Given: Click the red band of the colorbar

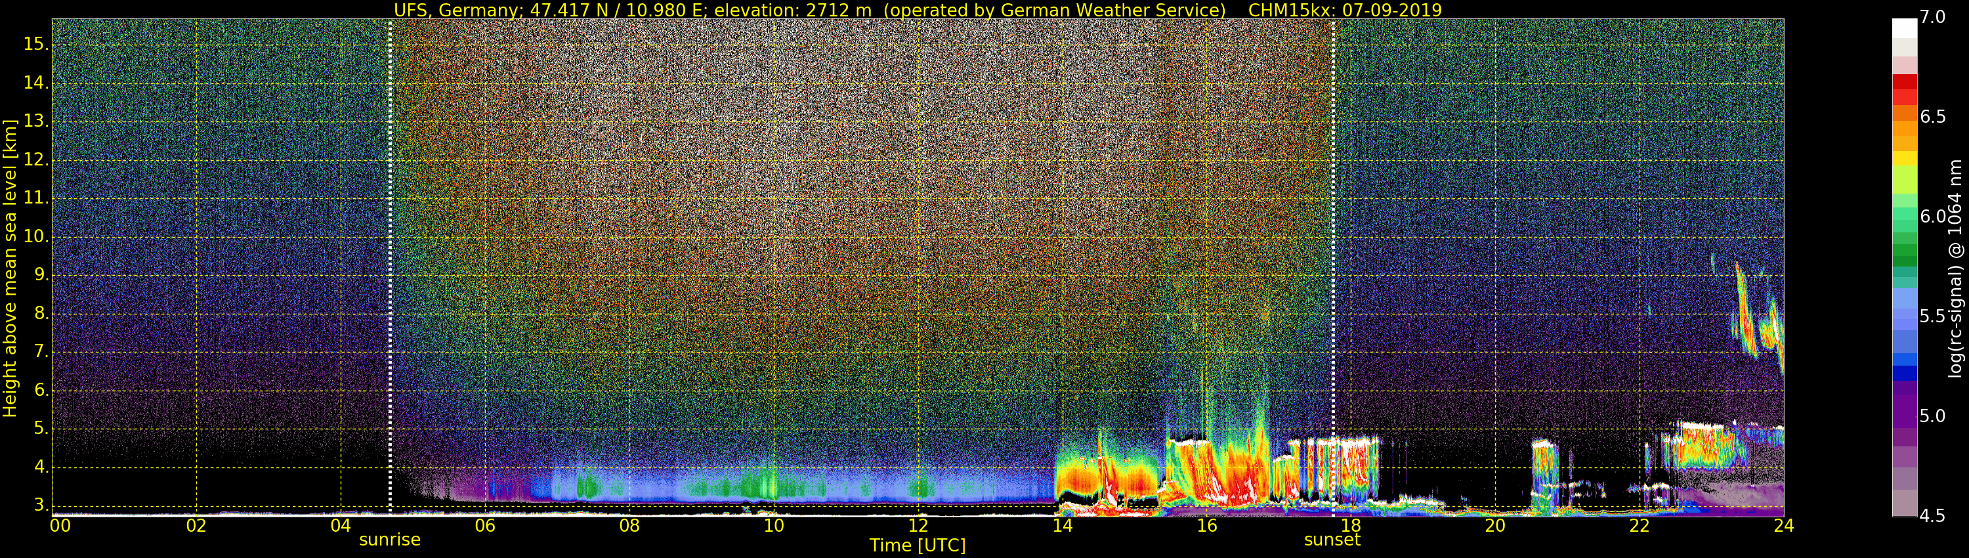Looking at the screenshot, I should [1904, 89].
